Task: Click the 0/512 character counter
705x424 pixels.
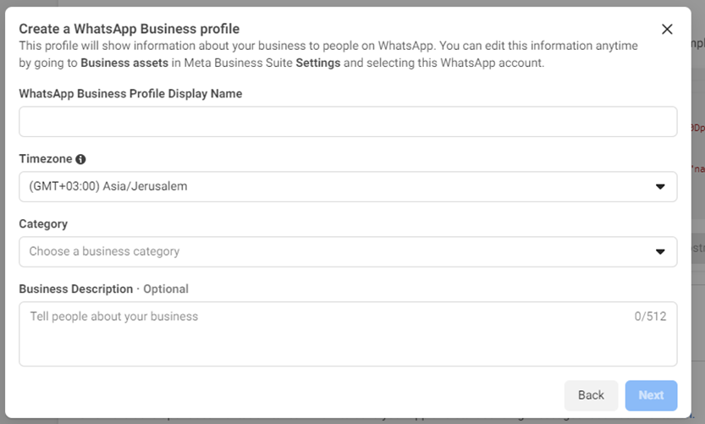Action: (650, 316)
